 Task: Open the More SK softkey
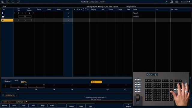(128, 106)
